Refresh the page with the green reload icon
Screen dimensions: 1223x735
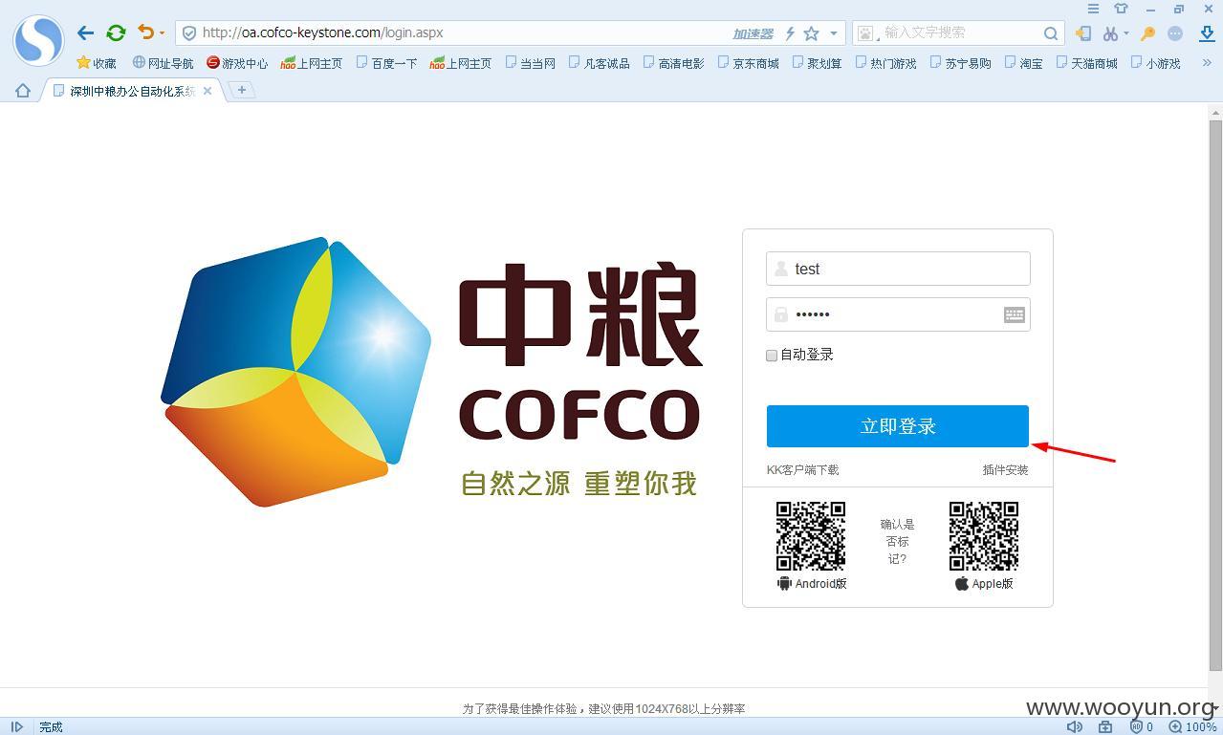(x=116, y=32)
